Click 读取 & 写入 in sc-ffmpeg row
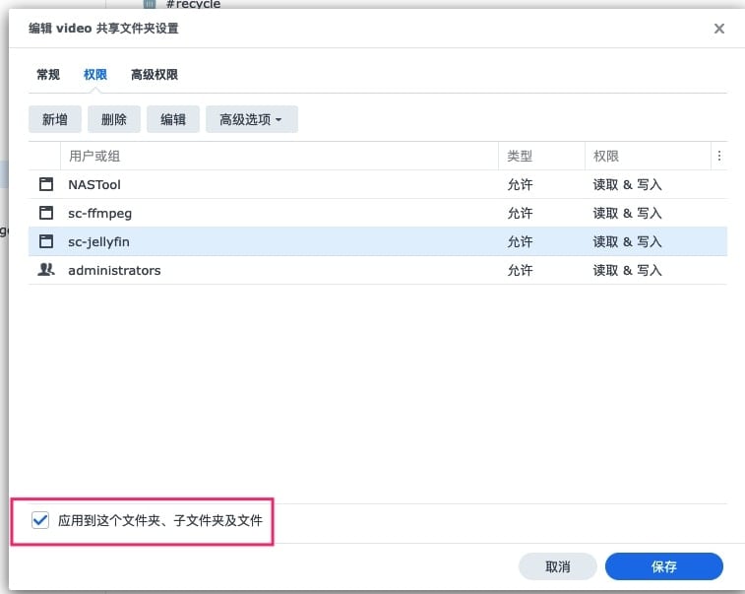The width and height of the screenshot is (745, 594). pyautogui.click(x=627, y=213)
